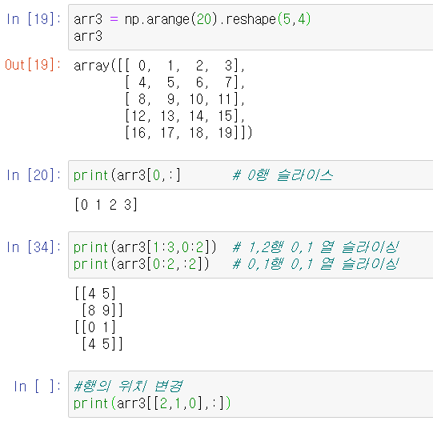The image size is (433, 433).
Task: Click the In [ ]: empty prompt label
Action: [38, 386]
